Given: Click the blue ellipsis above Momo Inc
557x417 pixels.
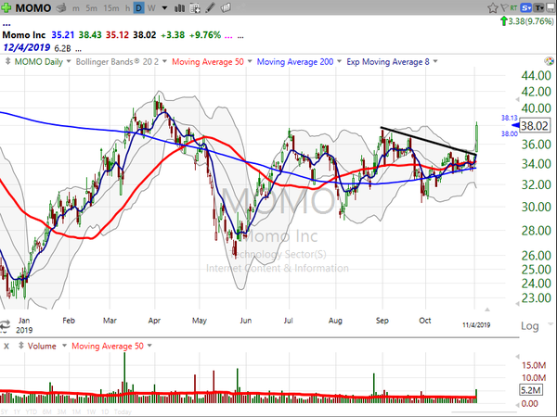Looking at the screenshot, I should (x=6, y=25).
